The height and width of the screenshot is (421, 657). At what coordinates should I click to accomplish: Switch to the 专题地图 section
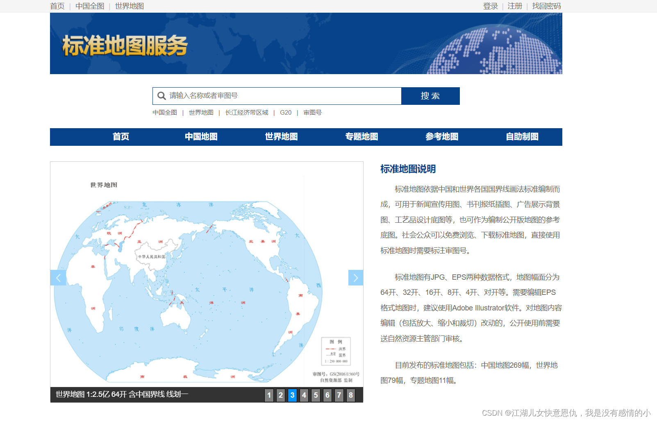tap(361, 137)
